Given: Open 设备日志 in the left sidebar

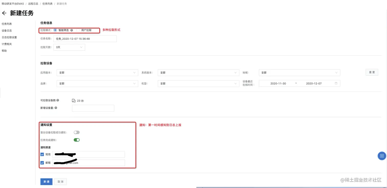Looking at the screenshot, I should pos(7,31).
